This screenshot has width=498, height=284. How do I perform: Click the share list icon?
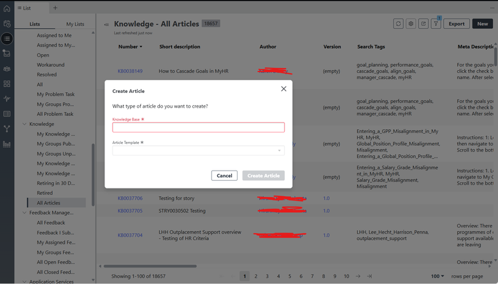pos(423,24)
